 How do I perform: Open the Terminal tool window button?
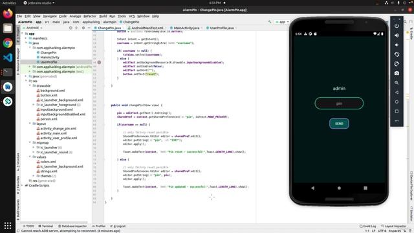pyautogui.click(x=46, y=226)
